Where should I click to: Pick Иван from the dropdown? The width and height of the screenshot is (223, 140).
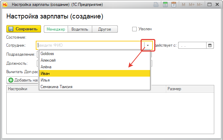(95, 73)
